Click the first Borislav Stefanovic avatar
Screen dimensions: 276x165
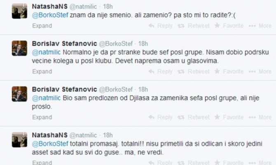click(19, 48)
